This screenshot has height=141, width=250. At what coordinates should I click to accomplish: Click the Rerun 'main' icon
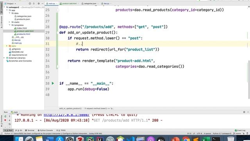[5, 116]
